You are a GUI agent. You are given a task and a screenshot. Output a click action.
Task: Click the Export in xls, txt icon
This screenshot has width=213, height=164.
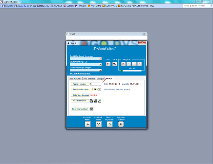(x=110, y=124)
